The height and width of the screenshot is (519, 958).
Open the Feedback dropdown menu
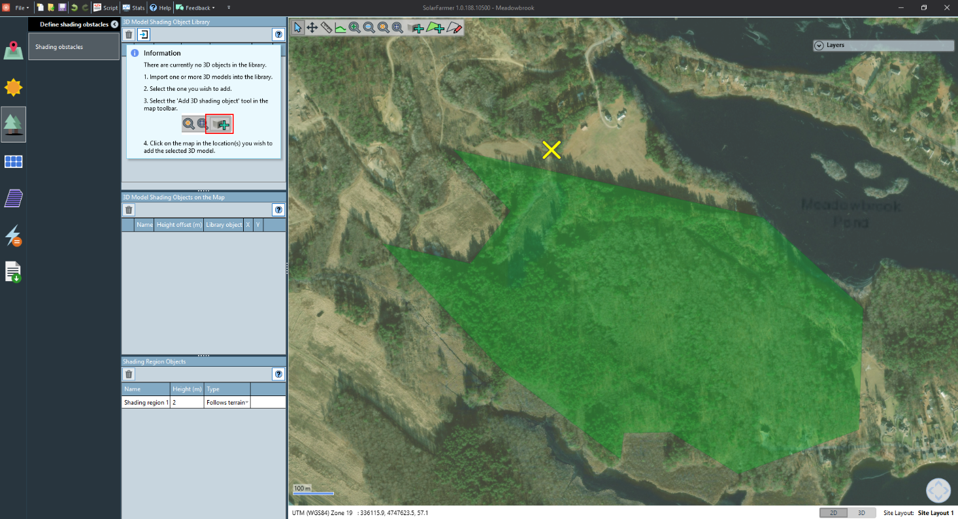[195, 8]
